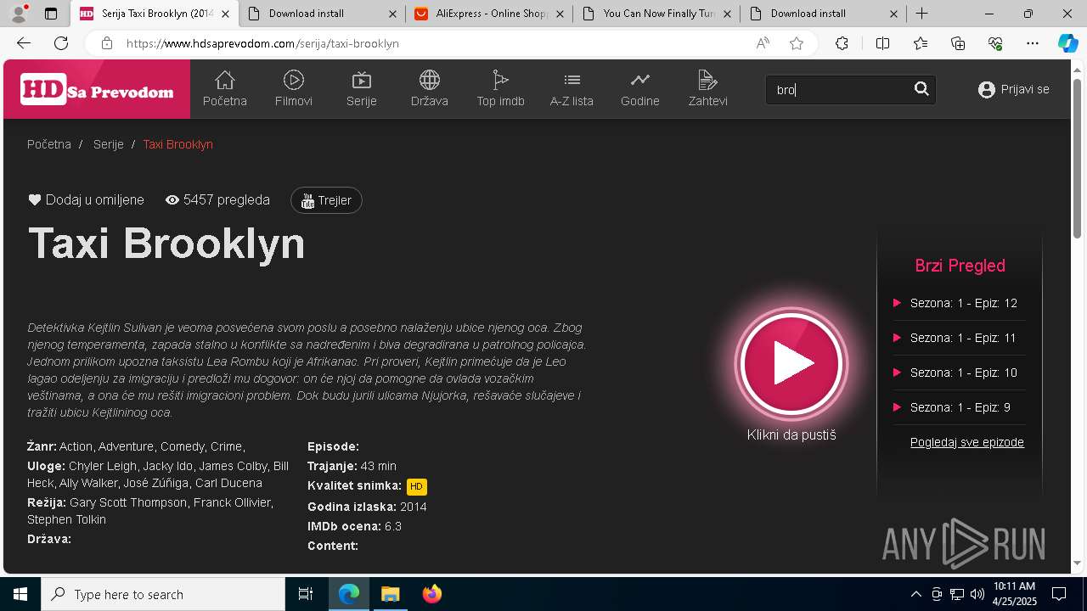This screenshot has width=1087, height=611.
Task: Click the taskbar search box
Action: point(163,594)
